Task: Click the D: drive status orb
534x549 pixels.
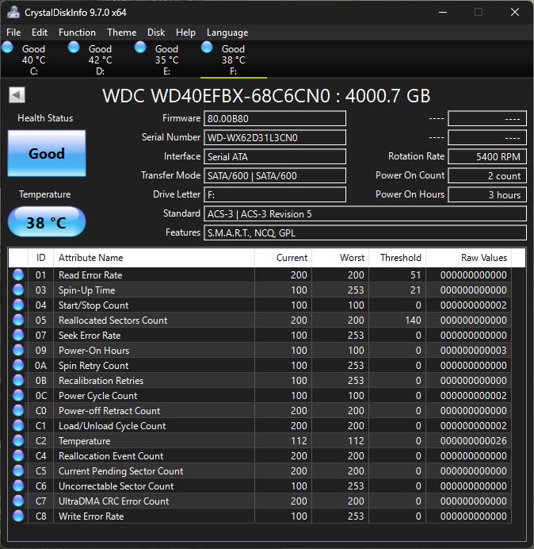Action: [x=74, y=48]
